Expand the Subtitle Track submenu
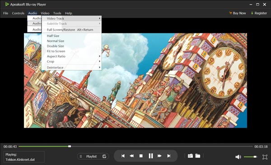271x165 pixels. [71, 23]
